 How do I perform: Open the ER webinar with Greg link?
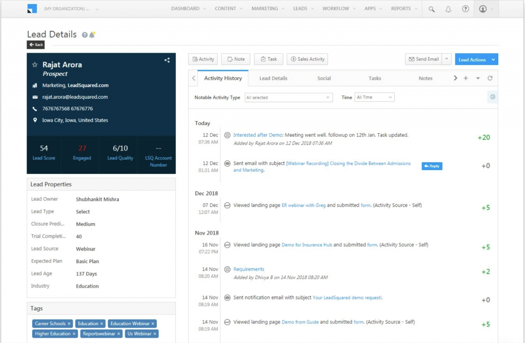click(304, 205)
